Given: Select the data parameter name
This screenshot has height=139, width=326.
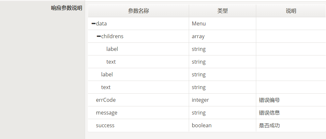Looking at the screenshot, I should pos(101,23).
